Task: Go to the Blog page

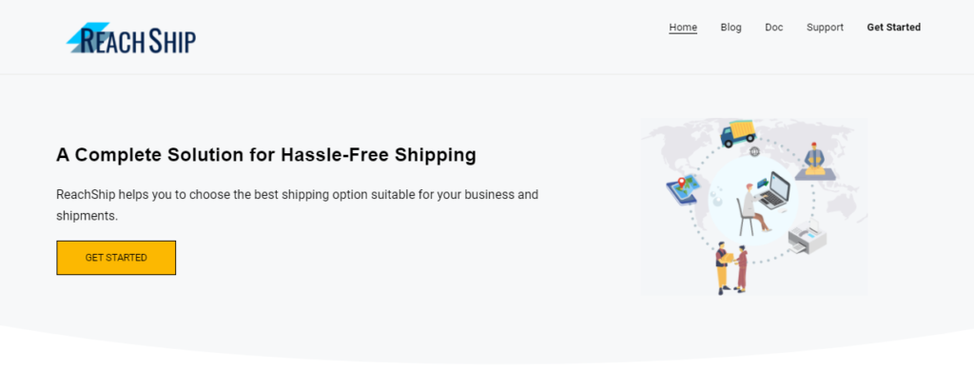Action: (731, 28)
